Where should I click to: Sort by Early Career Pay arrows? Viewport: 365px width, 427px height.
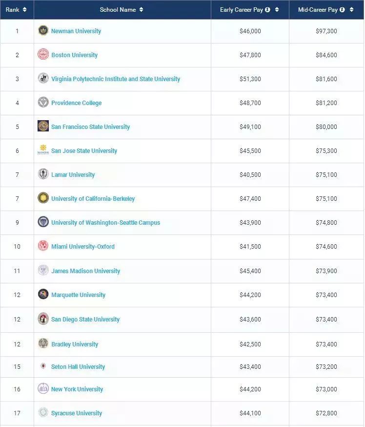pos(277,10)
